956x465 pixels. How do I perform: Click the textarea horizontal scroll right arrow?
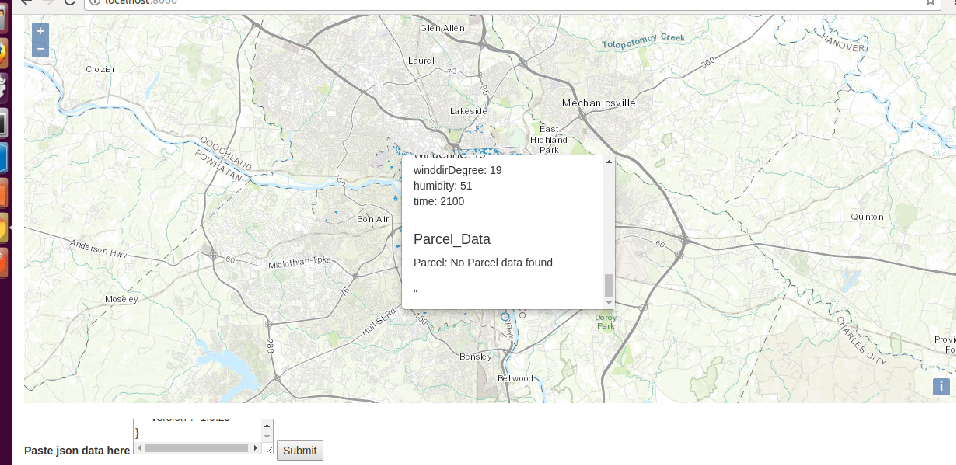255,448
